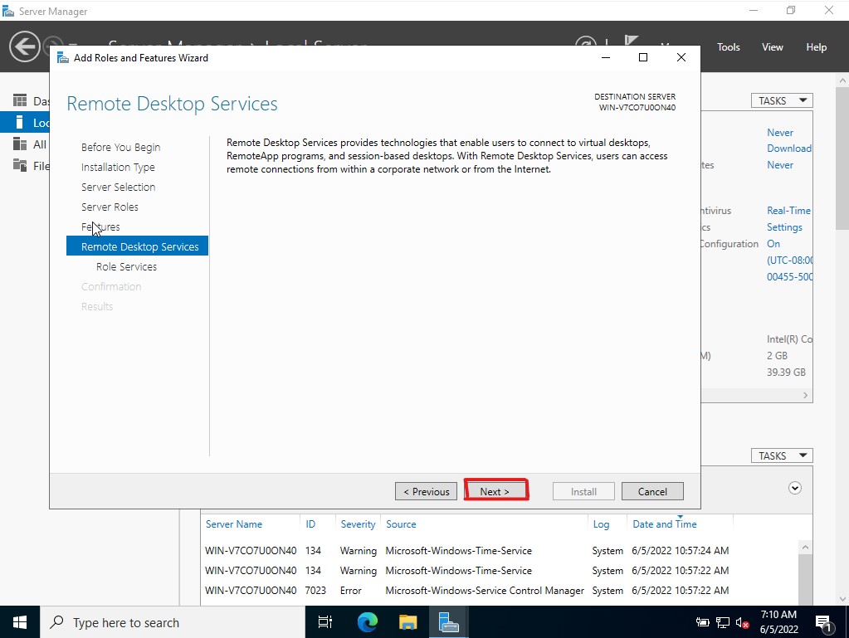This screenshot has width=849, height=638.
Task: Open File Explorer from taskbar
Action: coord(407,622)
